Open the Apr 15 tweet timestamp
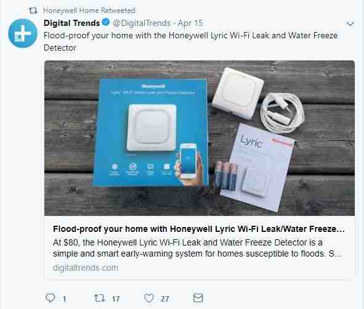This screenshot has width=364, height=309. 190,23
